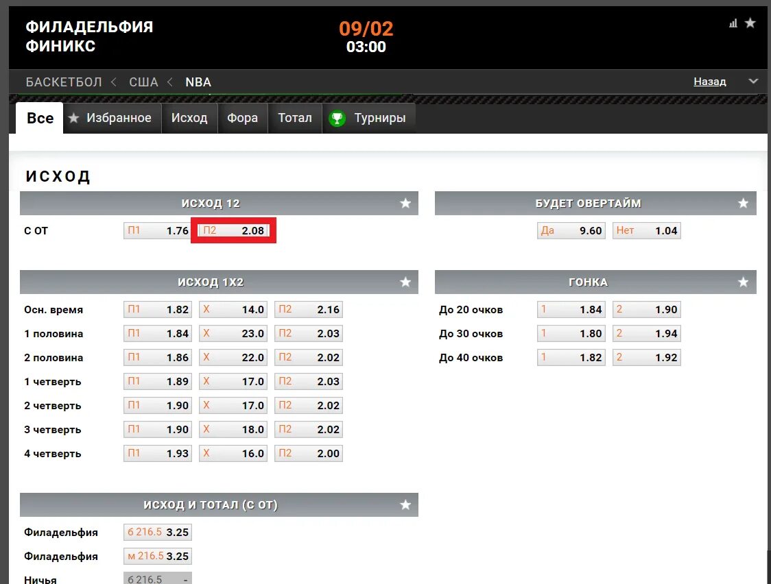Pick П2 2.02 for 3 четверть
This screenshot has height=584, width=771.
tap(308, 430)
